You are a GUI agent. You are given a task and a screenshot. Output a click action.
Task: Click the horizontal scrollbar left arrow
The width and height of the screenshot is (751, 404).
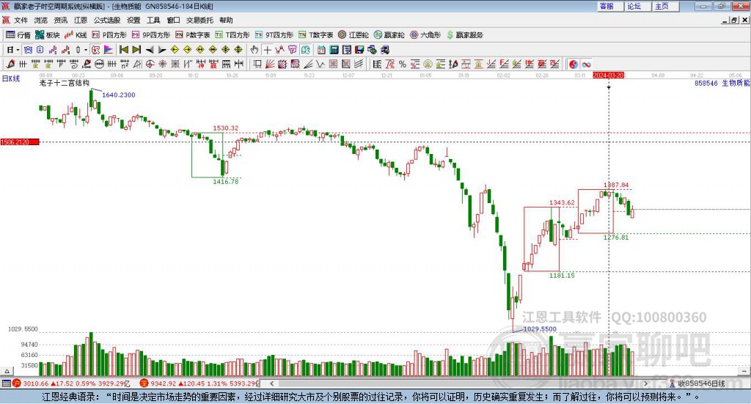click(272, 383)
